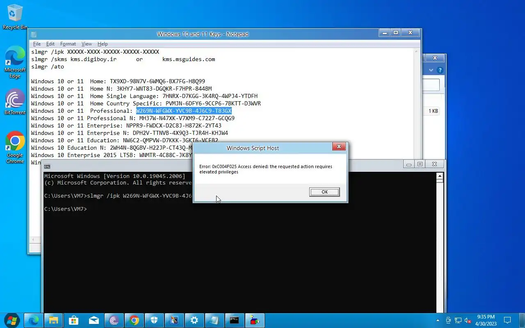Open the notification center icon
525x328 pixels.
click(x=507, y=320)
